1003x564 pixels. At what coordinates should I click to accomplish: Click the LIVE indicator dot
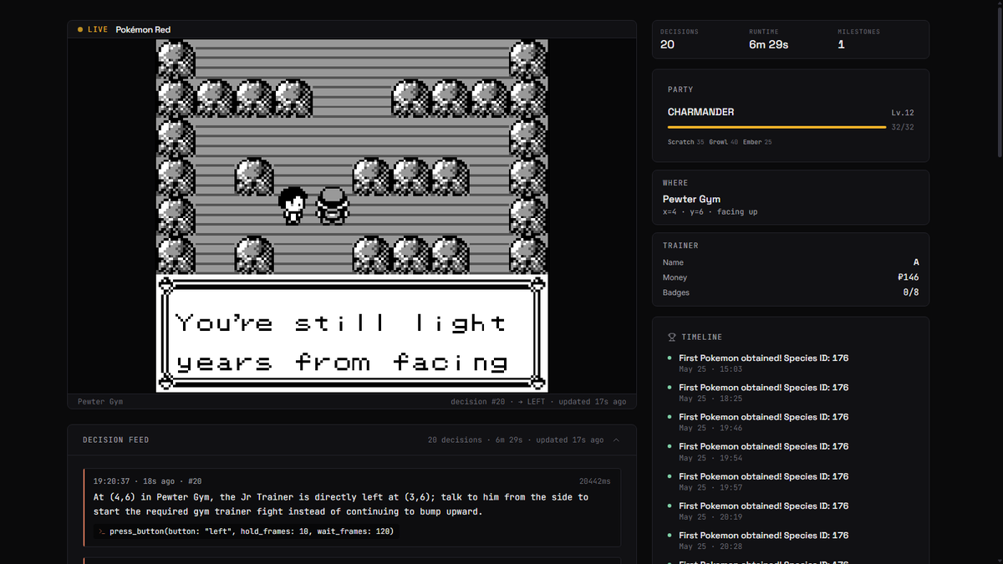(80, 29)
